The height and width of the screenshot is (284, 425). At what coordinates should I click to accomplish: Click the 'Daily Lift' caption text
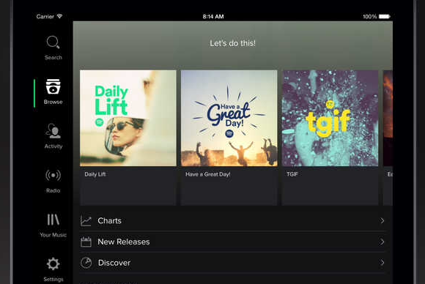(x=95, y=174)
